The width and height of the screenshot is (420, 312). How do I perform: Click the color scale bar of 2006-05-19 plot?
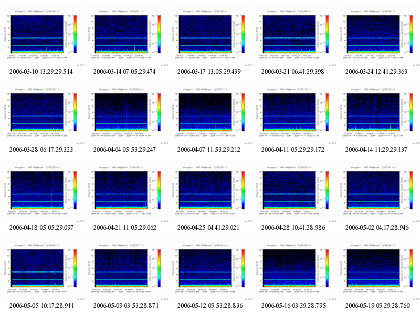pyautogui.click(x=411, y=268)
